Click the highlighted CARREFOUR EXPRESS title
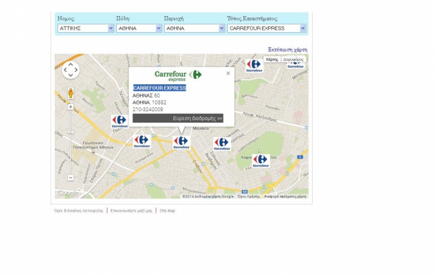 pos(159,88)
